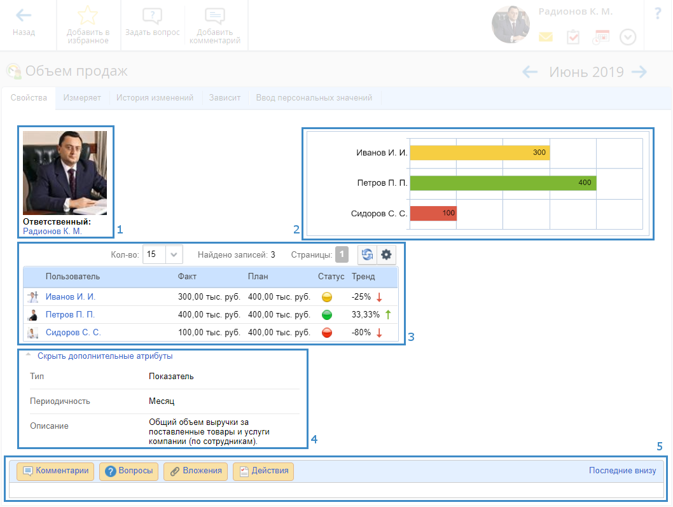
Task: Open the mail envelope icon in header
Action: click(x=546, y=38)
